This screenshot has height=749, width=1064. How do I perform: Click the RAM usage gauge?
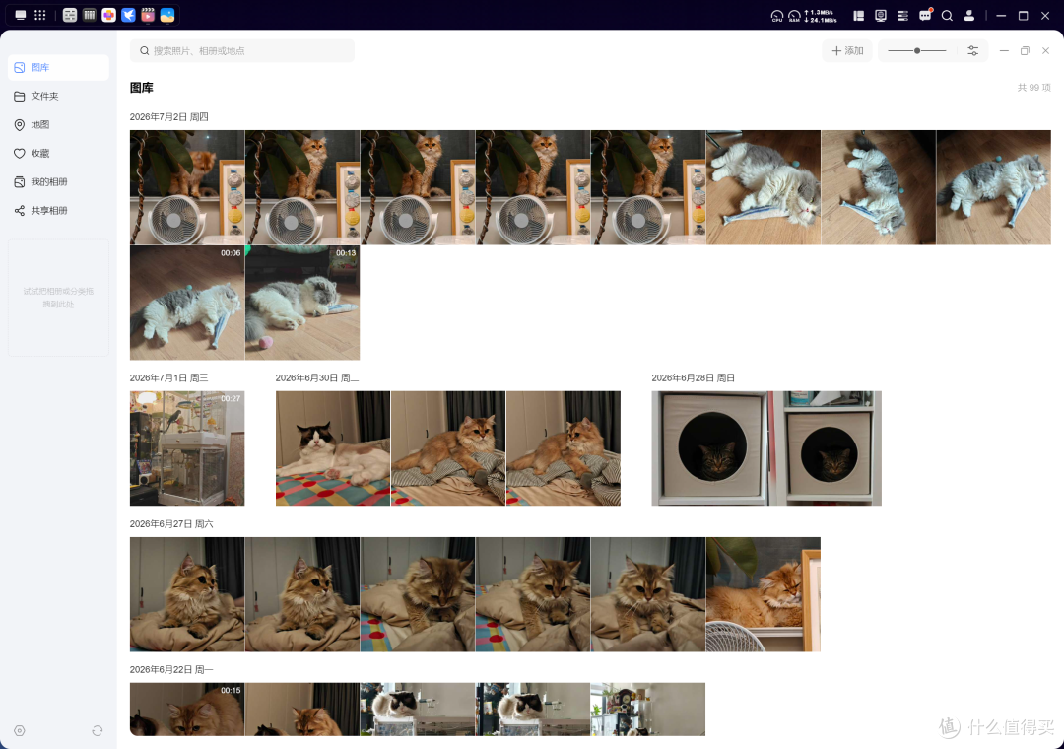pos(794,16)
